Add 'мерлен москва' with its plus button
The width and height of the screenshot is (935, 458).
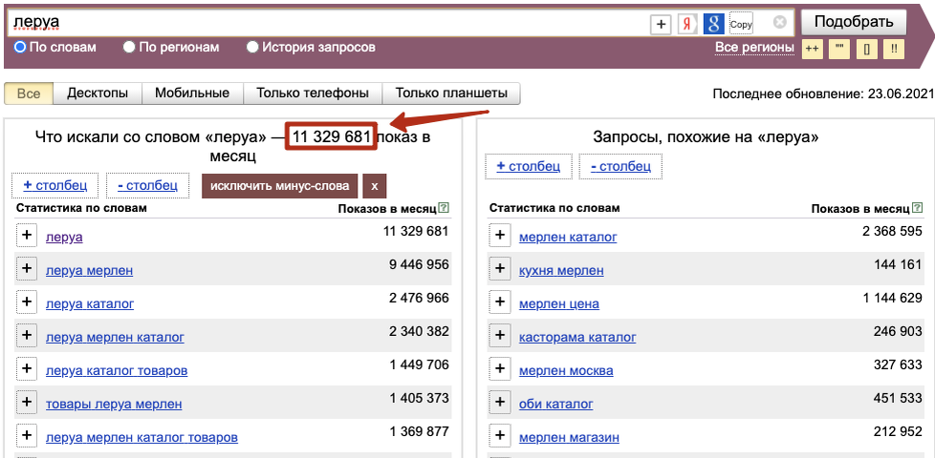point(500,368)
